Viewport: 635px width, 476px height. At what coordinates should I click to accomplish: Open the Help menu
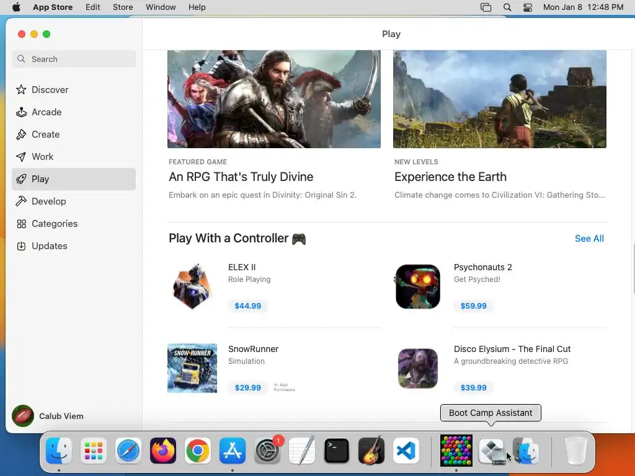(197, 7)
